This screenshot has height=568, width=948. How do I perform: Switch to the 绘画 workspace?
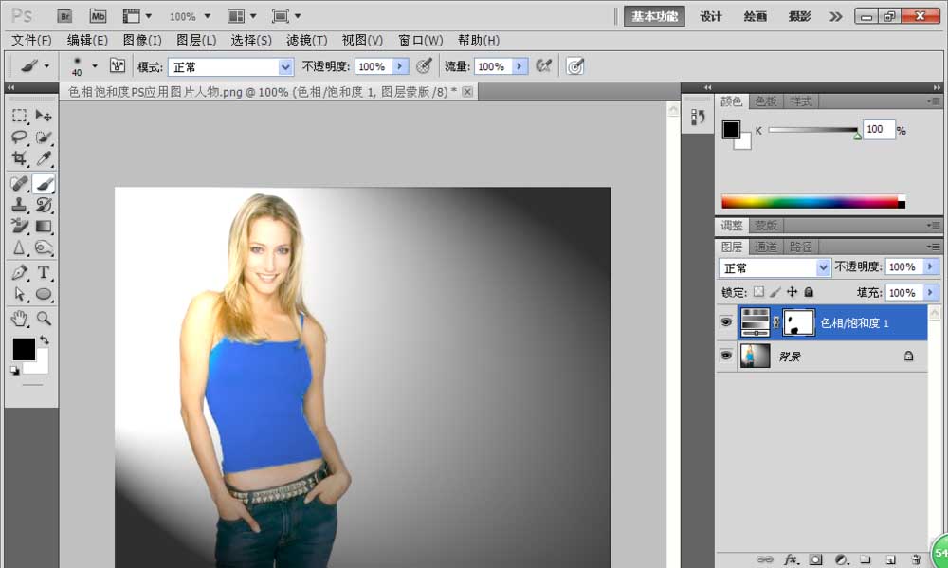(756, 16)
